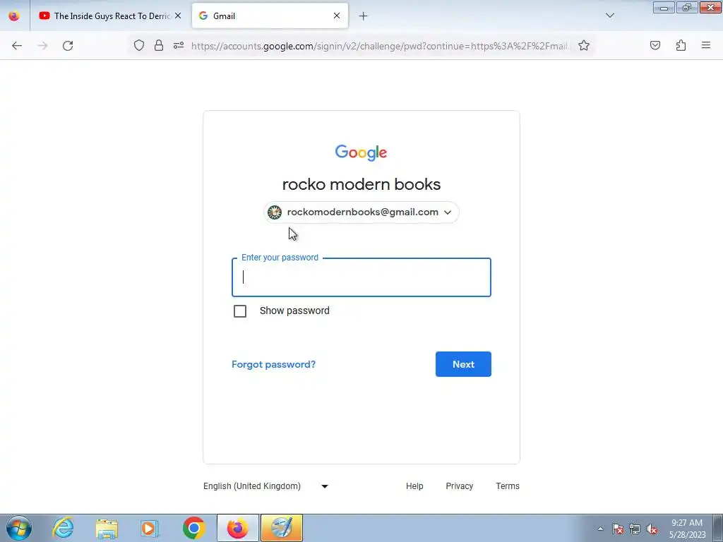
Task: Open the Help link
Action: pos(414,486)
